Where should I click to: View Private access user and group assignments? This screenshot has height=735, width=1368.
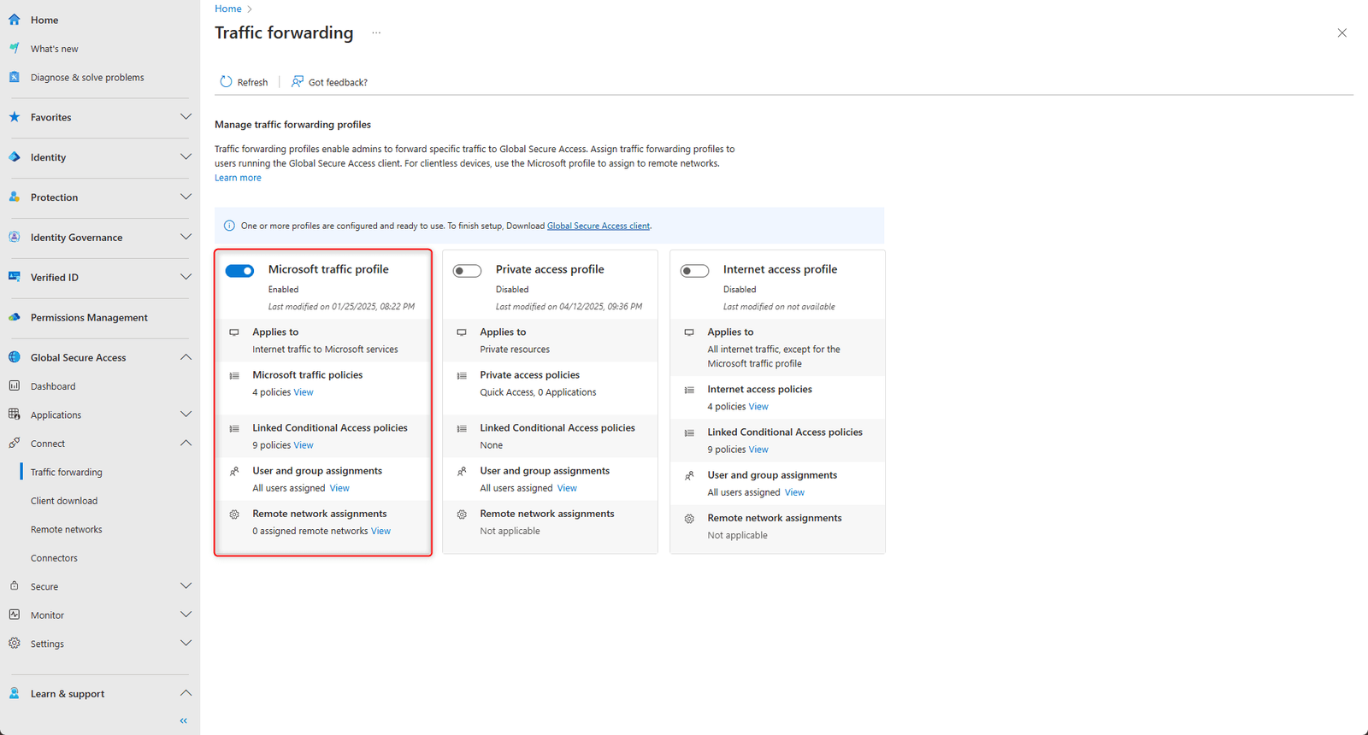click(567, 488)
